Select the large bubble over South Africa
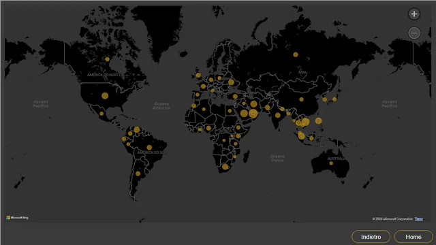This screenshot has width=436, height=245. click(225, 167)
